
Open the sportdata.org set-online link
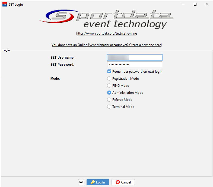tap(106, 34)
